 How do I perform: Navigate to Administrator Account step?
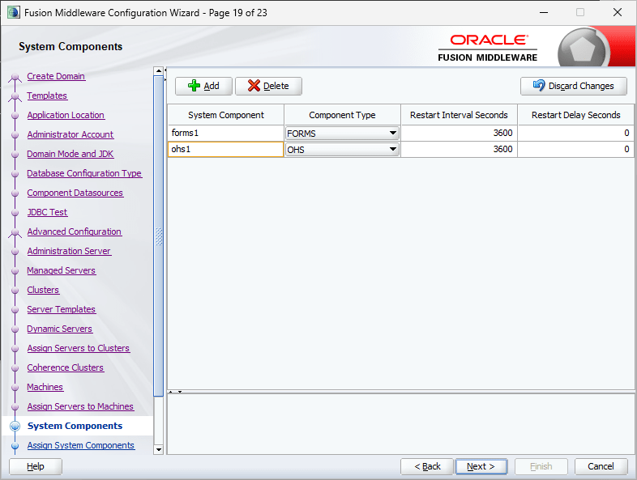(x=71, y=134)
